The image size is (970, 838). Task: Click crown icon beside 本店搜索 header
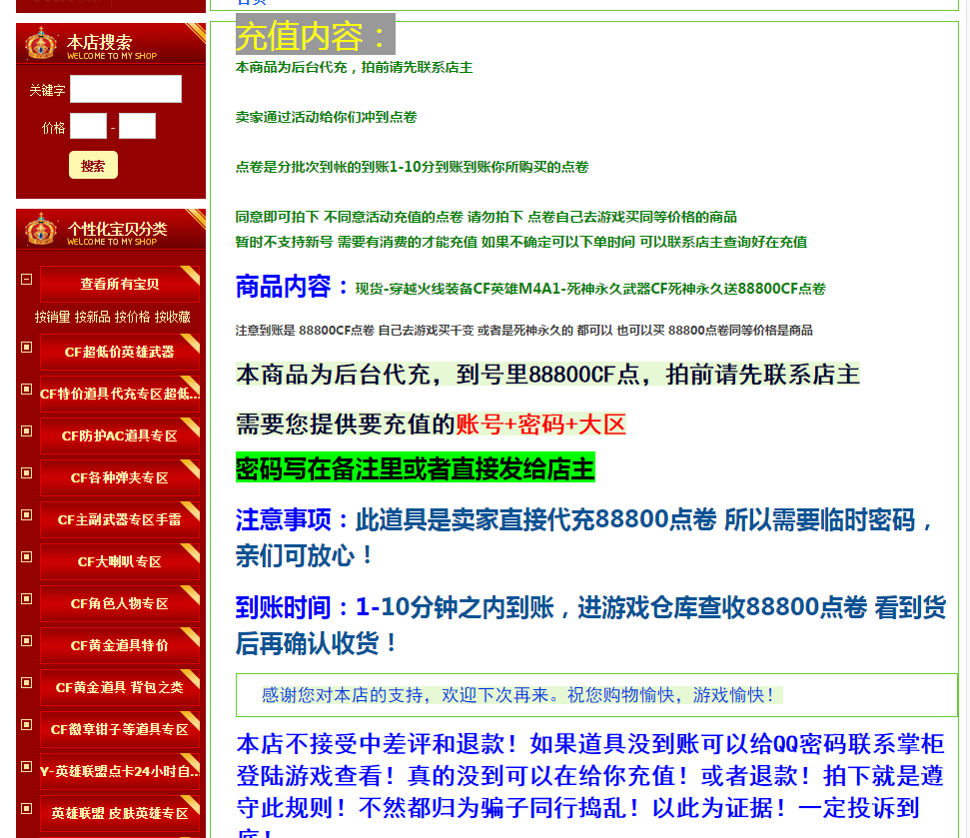[41, 43]
